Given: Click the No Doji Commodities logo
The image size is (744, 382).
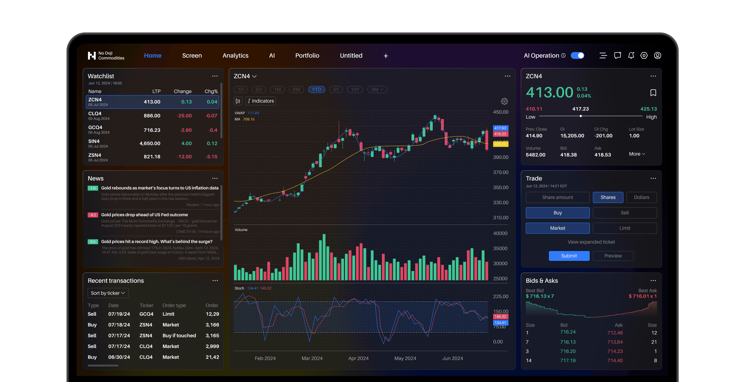Looking at the screenshot, I should click(106, 55).
